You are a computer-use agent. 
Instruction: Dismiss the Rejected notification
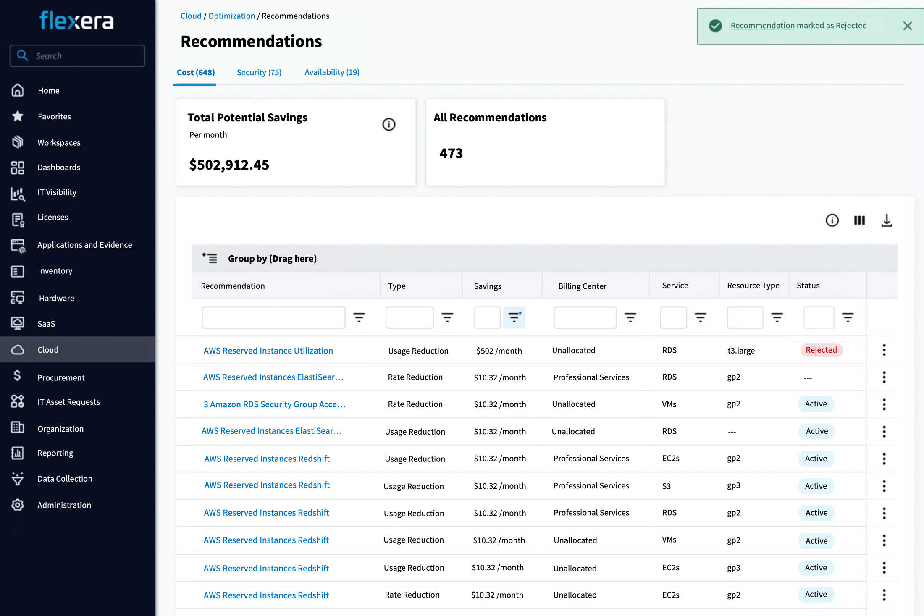(x=907, y=26)
